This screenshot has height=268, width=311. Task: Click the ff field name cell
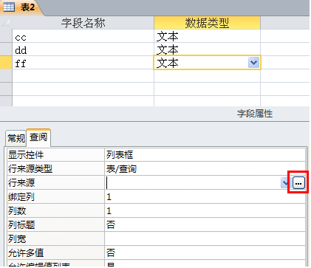(x=83, y=63)
